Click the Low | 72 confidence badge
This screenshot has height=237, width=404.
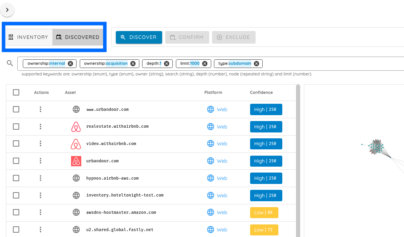click(x=264, y=230)
